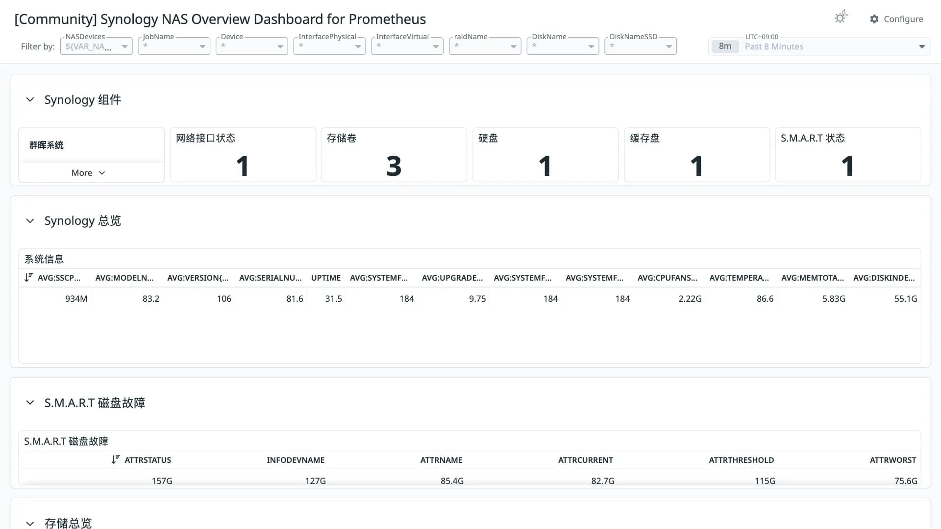This screenshot has width=941, height=529.
Task: Collapse the Synology 总览 section
Action: (30, 221)
